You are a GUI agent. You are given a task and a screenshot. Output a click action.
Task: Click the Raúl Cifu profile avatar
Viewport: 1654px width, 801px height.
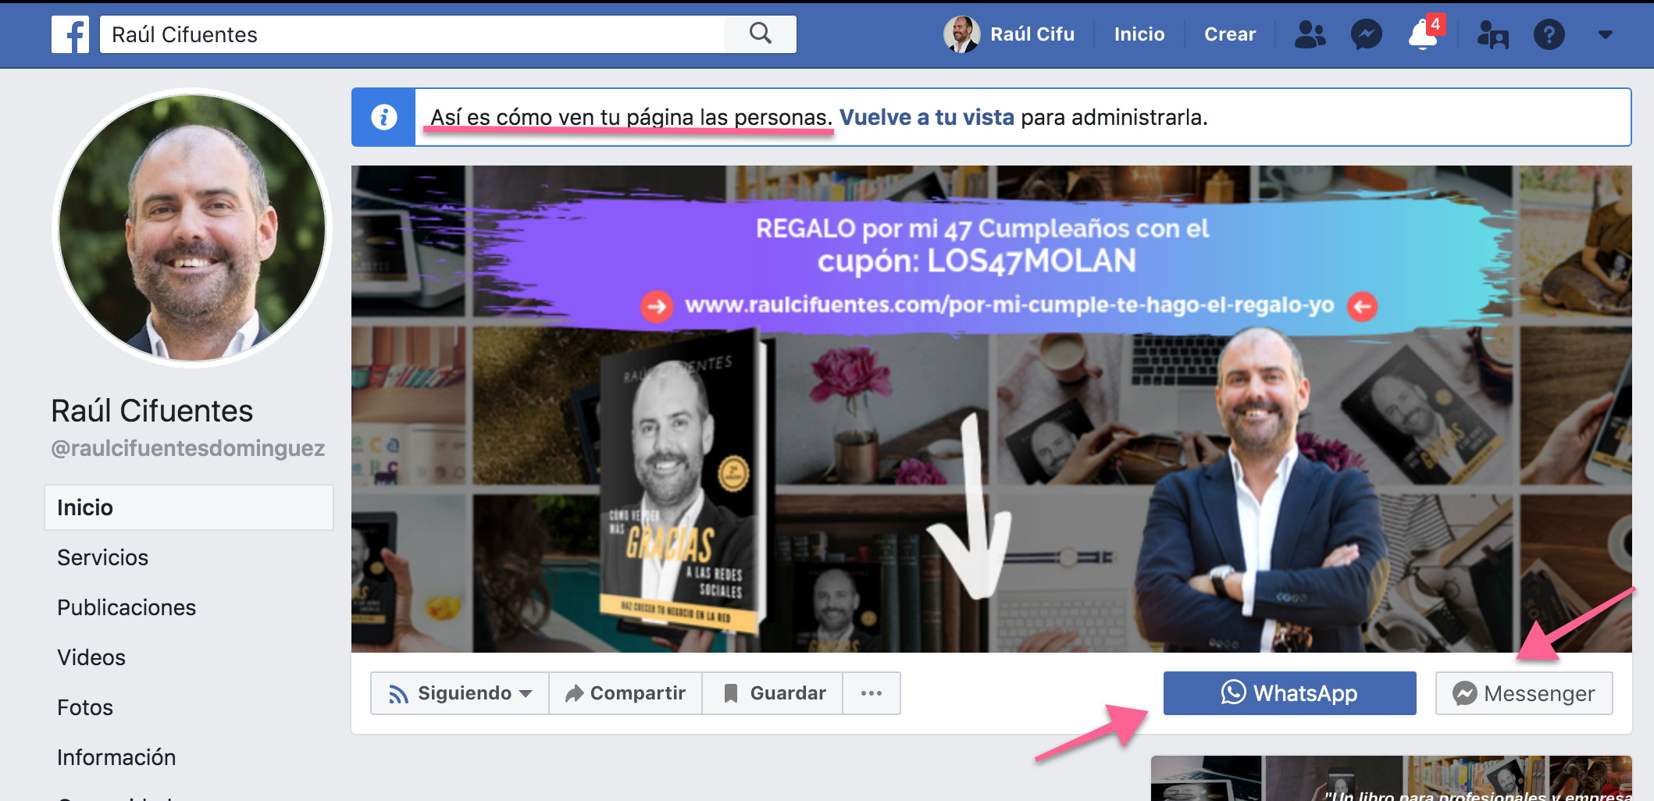962,34
